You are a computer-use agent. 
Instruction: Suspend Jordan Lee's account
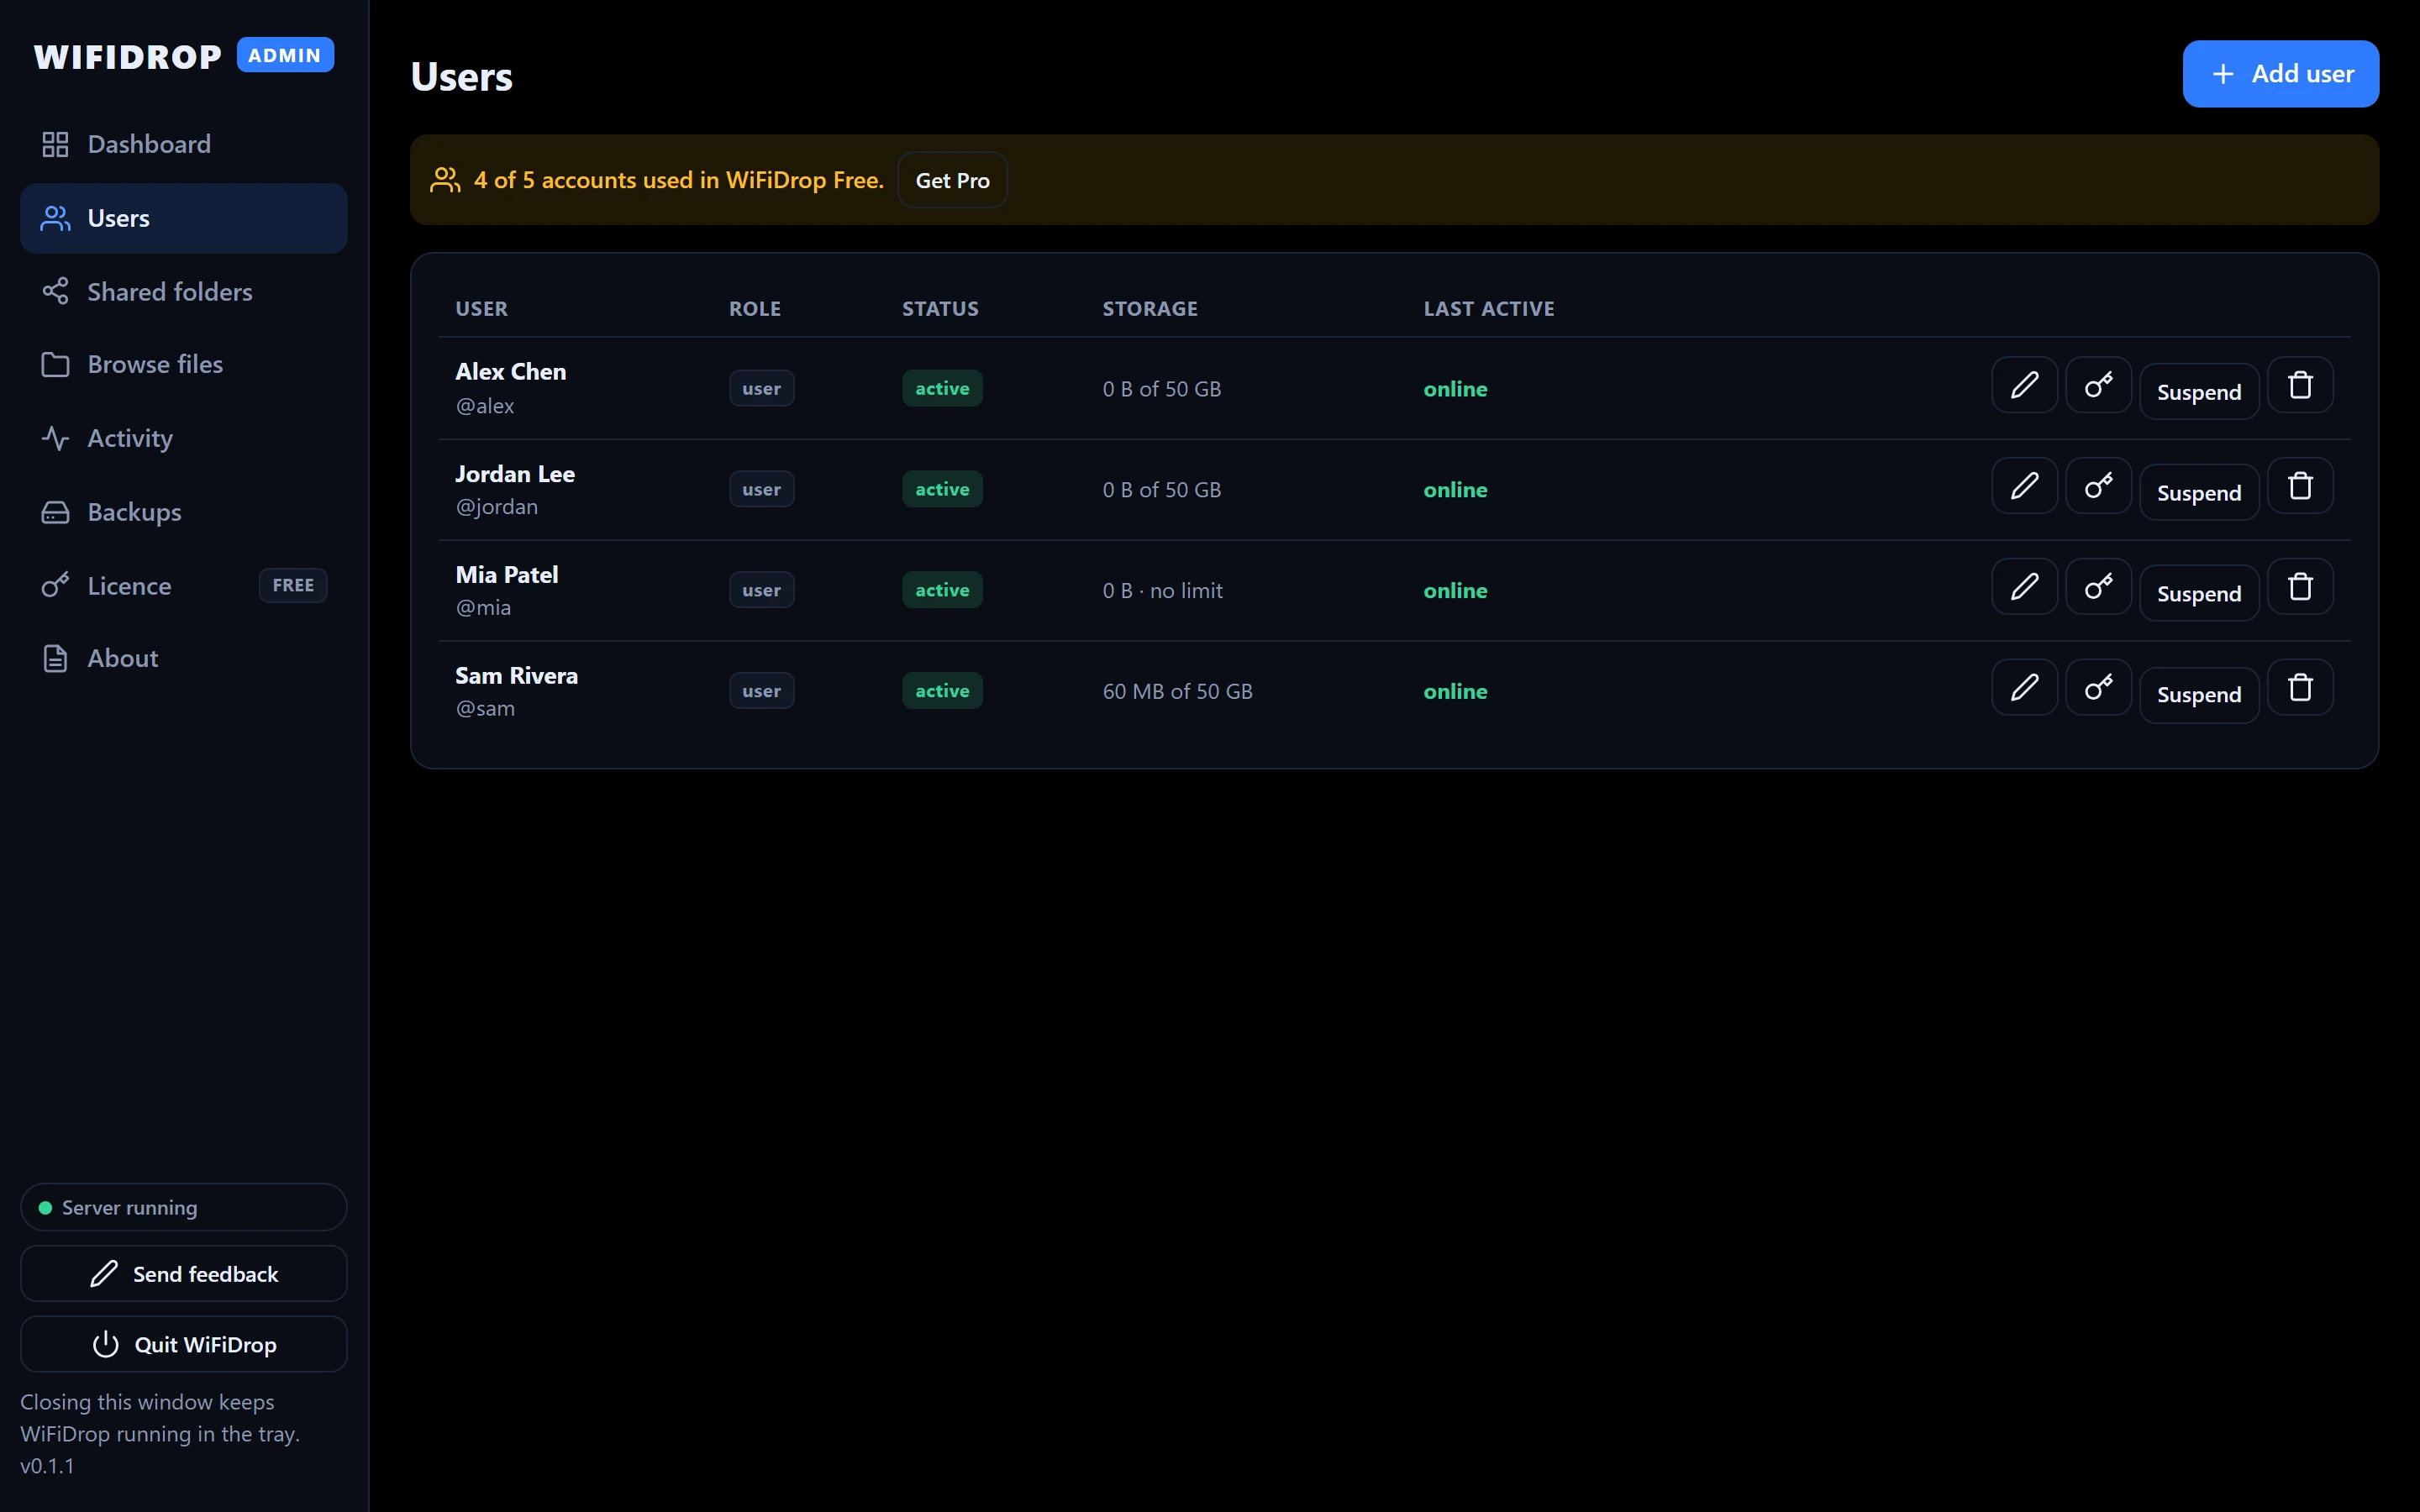2199,493
